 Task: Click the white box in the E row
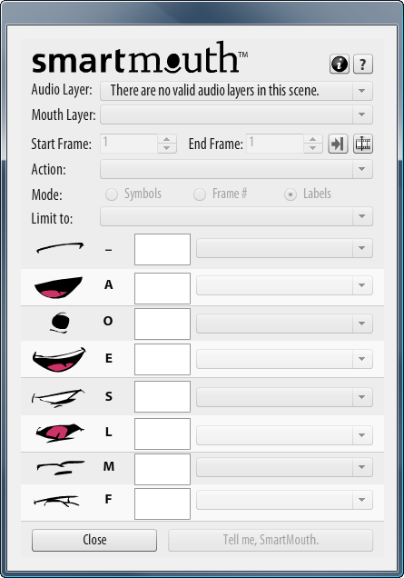(163, 359)
